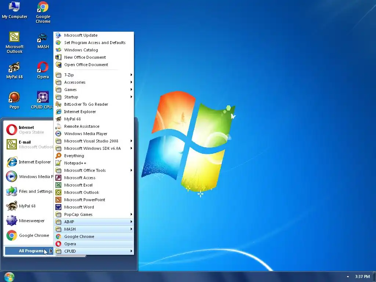Click the taskbar clock showing 3:37 PM

pos(362,277)
